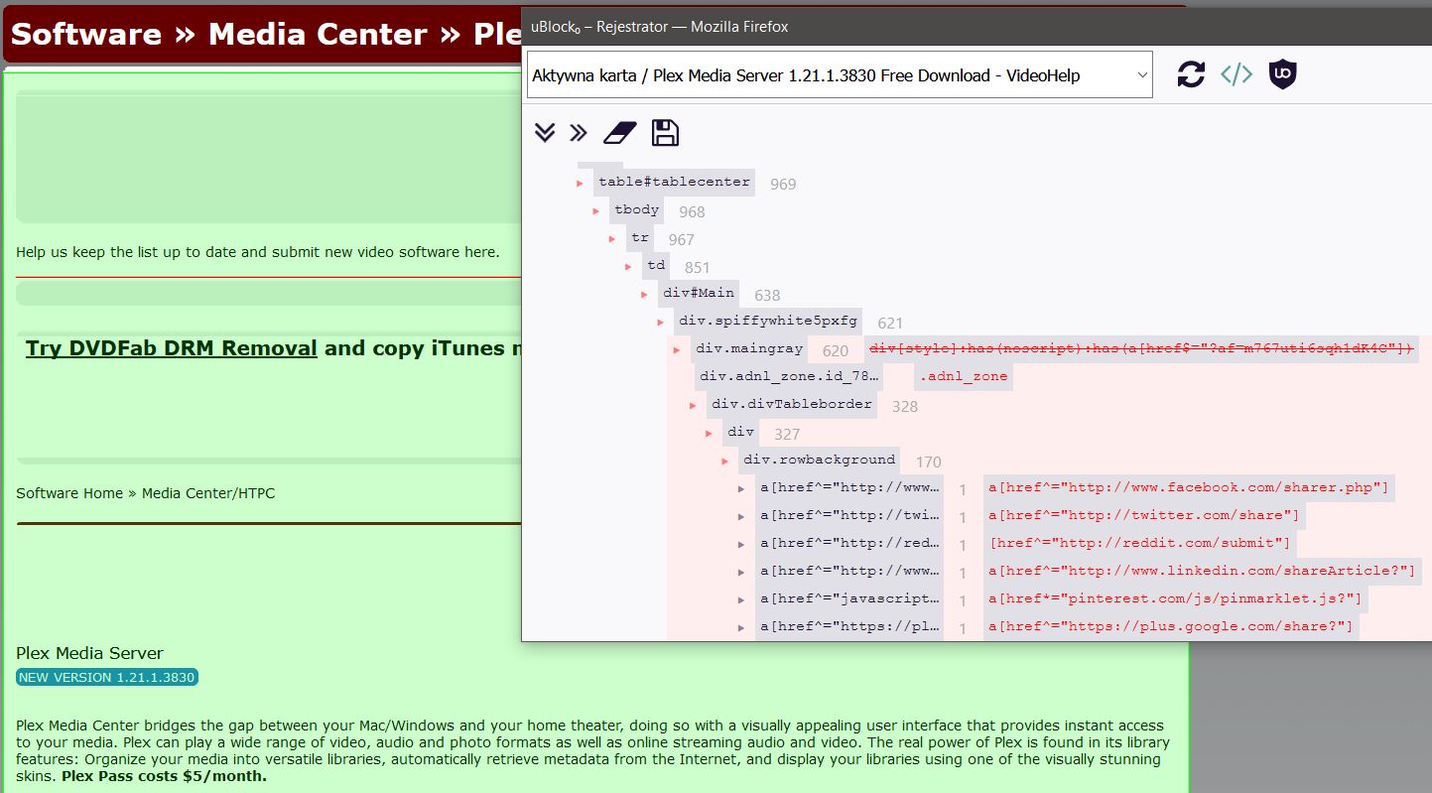Image resolution: width=1432 pixels, height=793 pixels.
Task: Expand the div#Main node arrow
Action: click(x=645, y=295)
